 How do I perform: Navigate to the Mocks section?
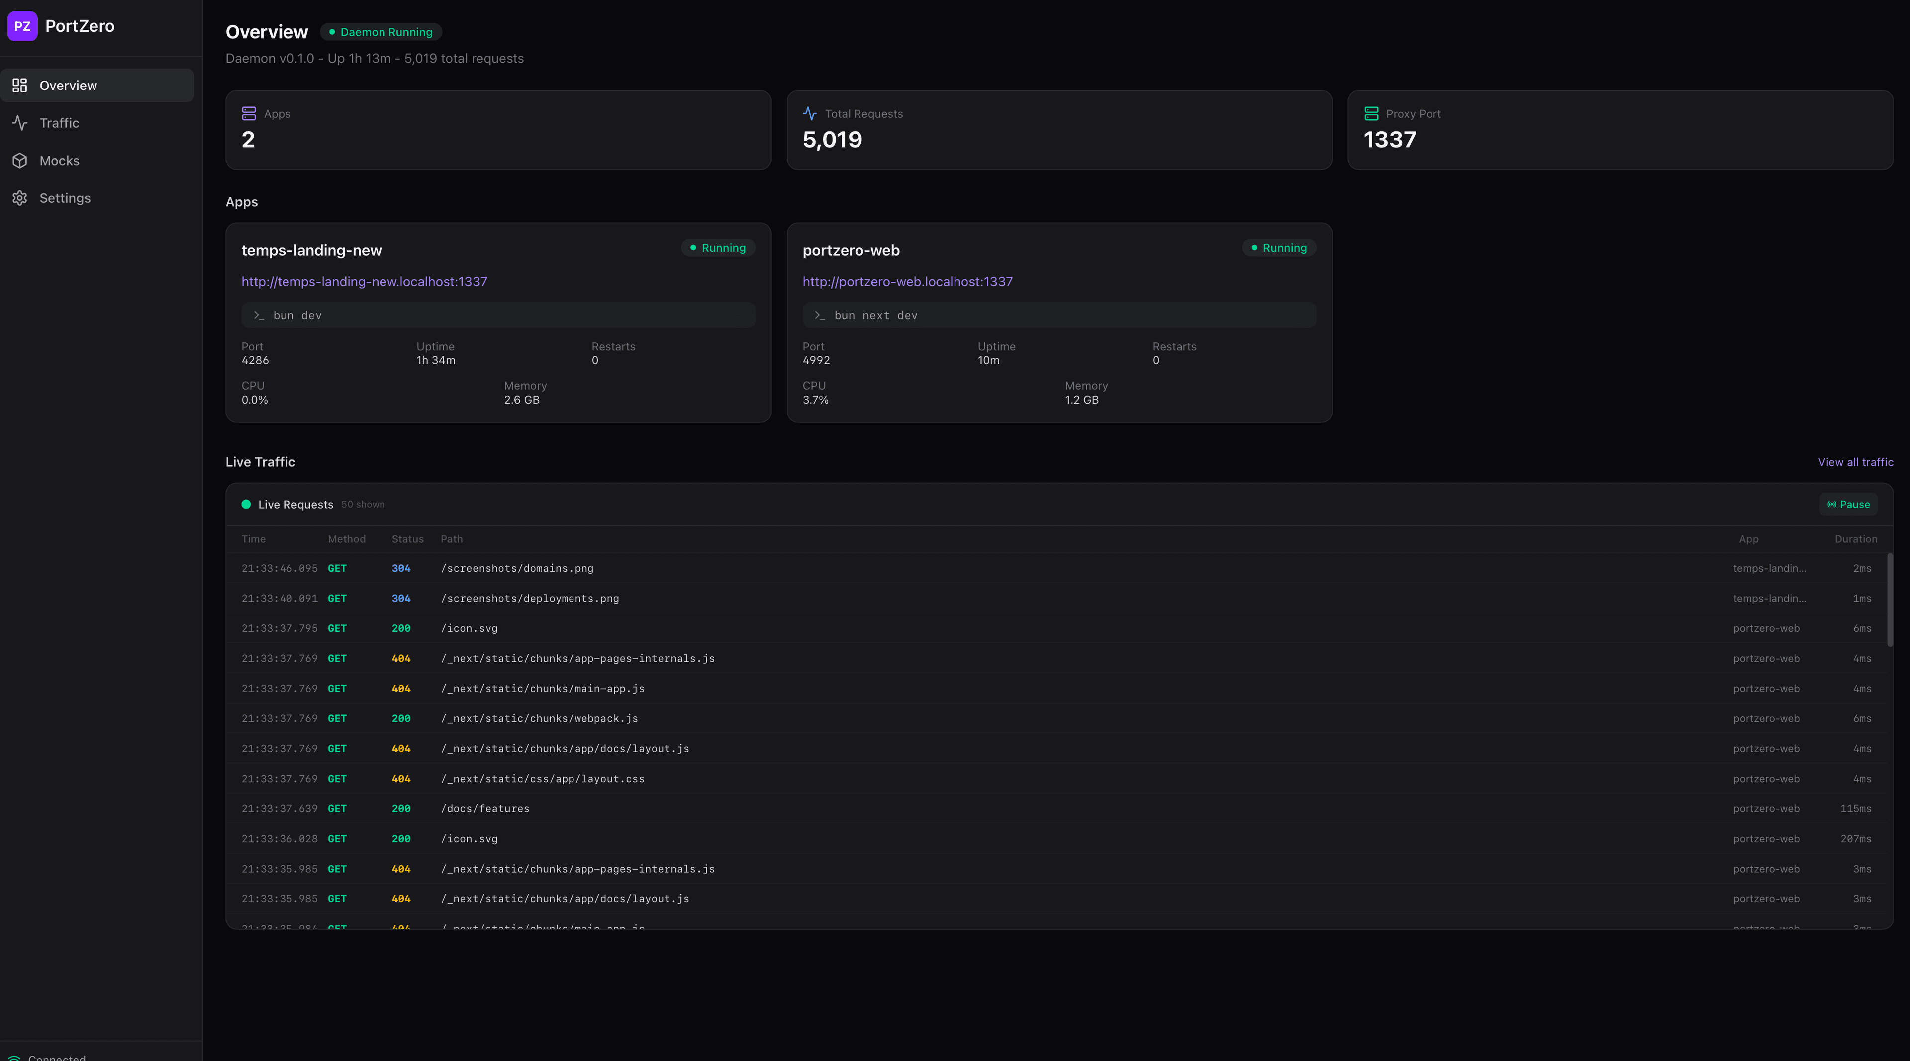click(59, 160)
